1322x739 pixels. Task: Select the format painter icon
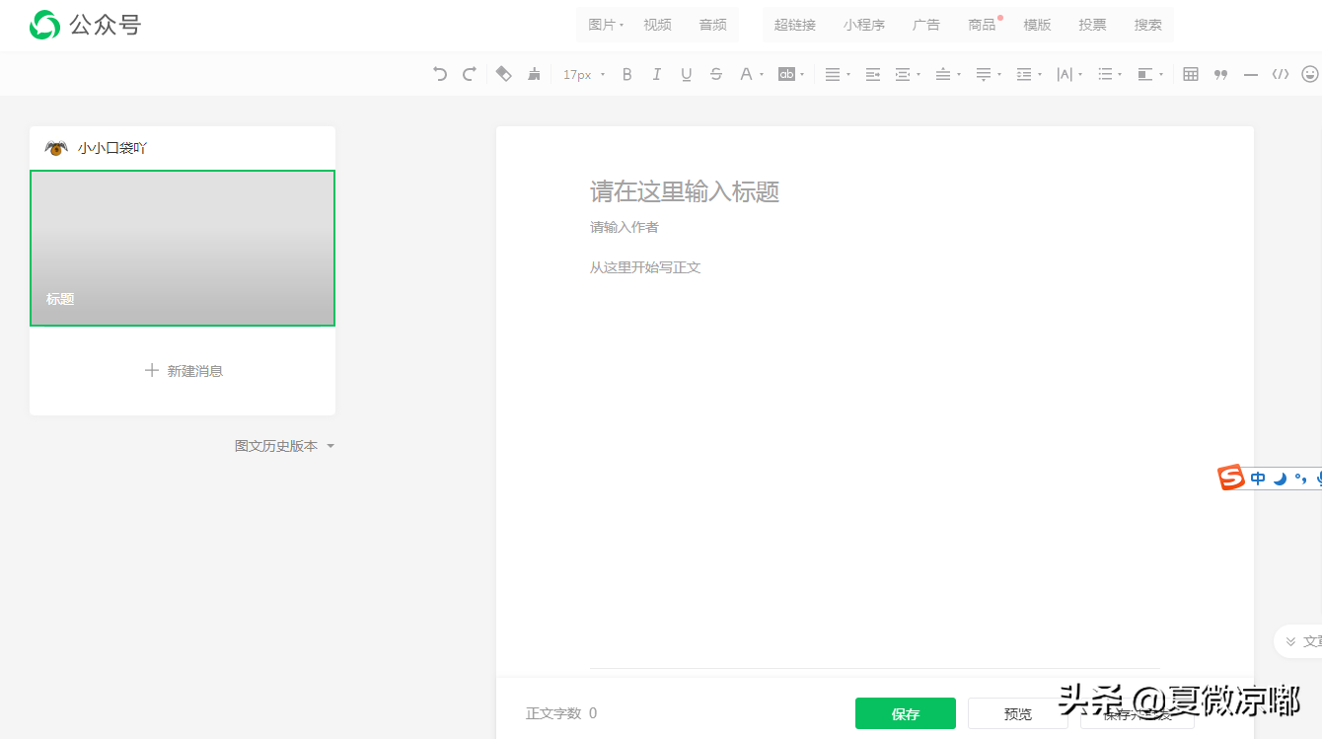533,73
